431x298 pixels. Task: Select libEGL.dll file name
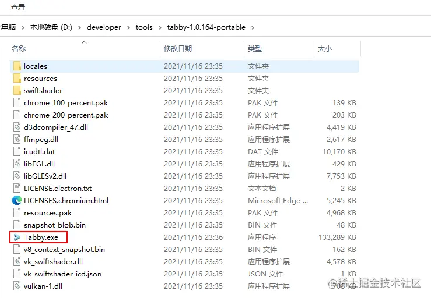coord(39,164)
